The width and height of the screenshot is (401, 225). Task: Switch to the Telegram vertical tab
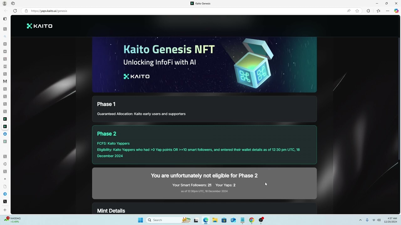pos(5,194)
